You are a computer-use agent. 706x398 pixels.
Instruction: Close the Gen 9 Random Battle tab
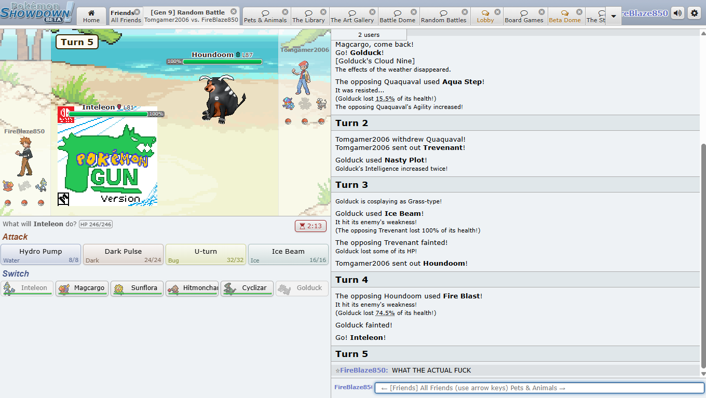tap(234, 11)
